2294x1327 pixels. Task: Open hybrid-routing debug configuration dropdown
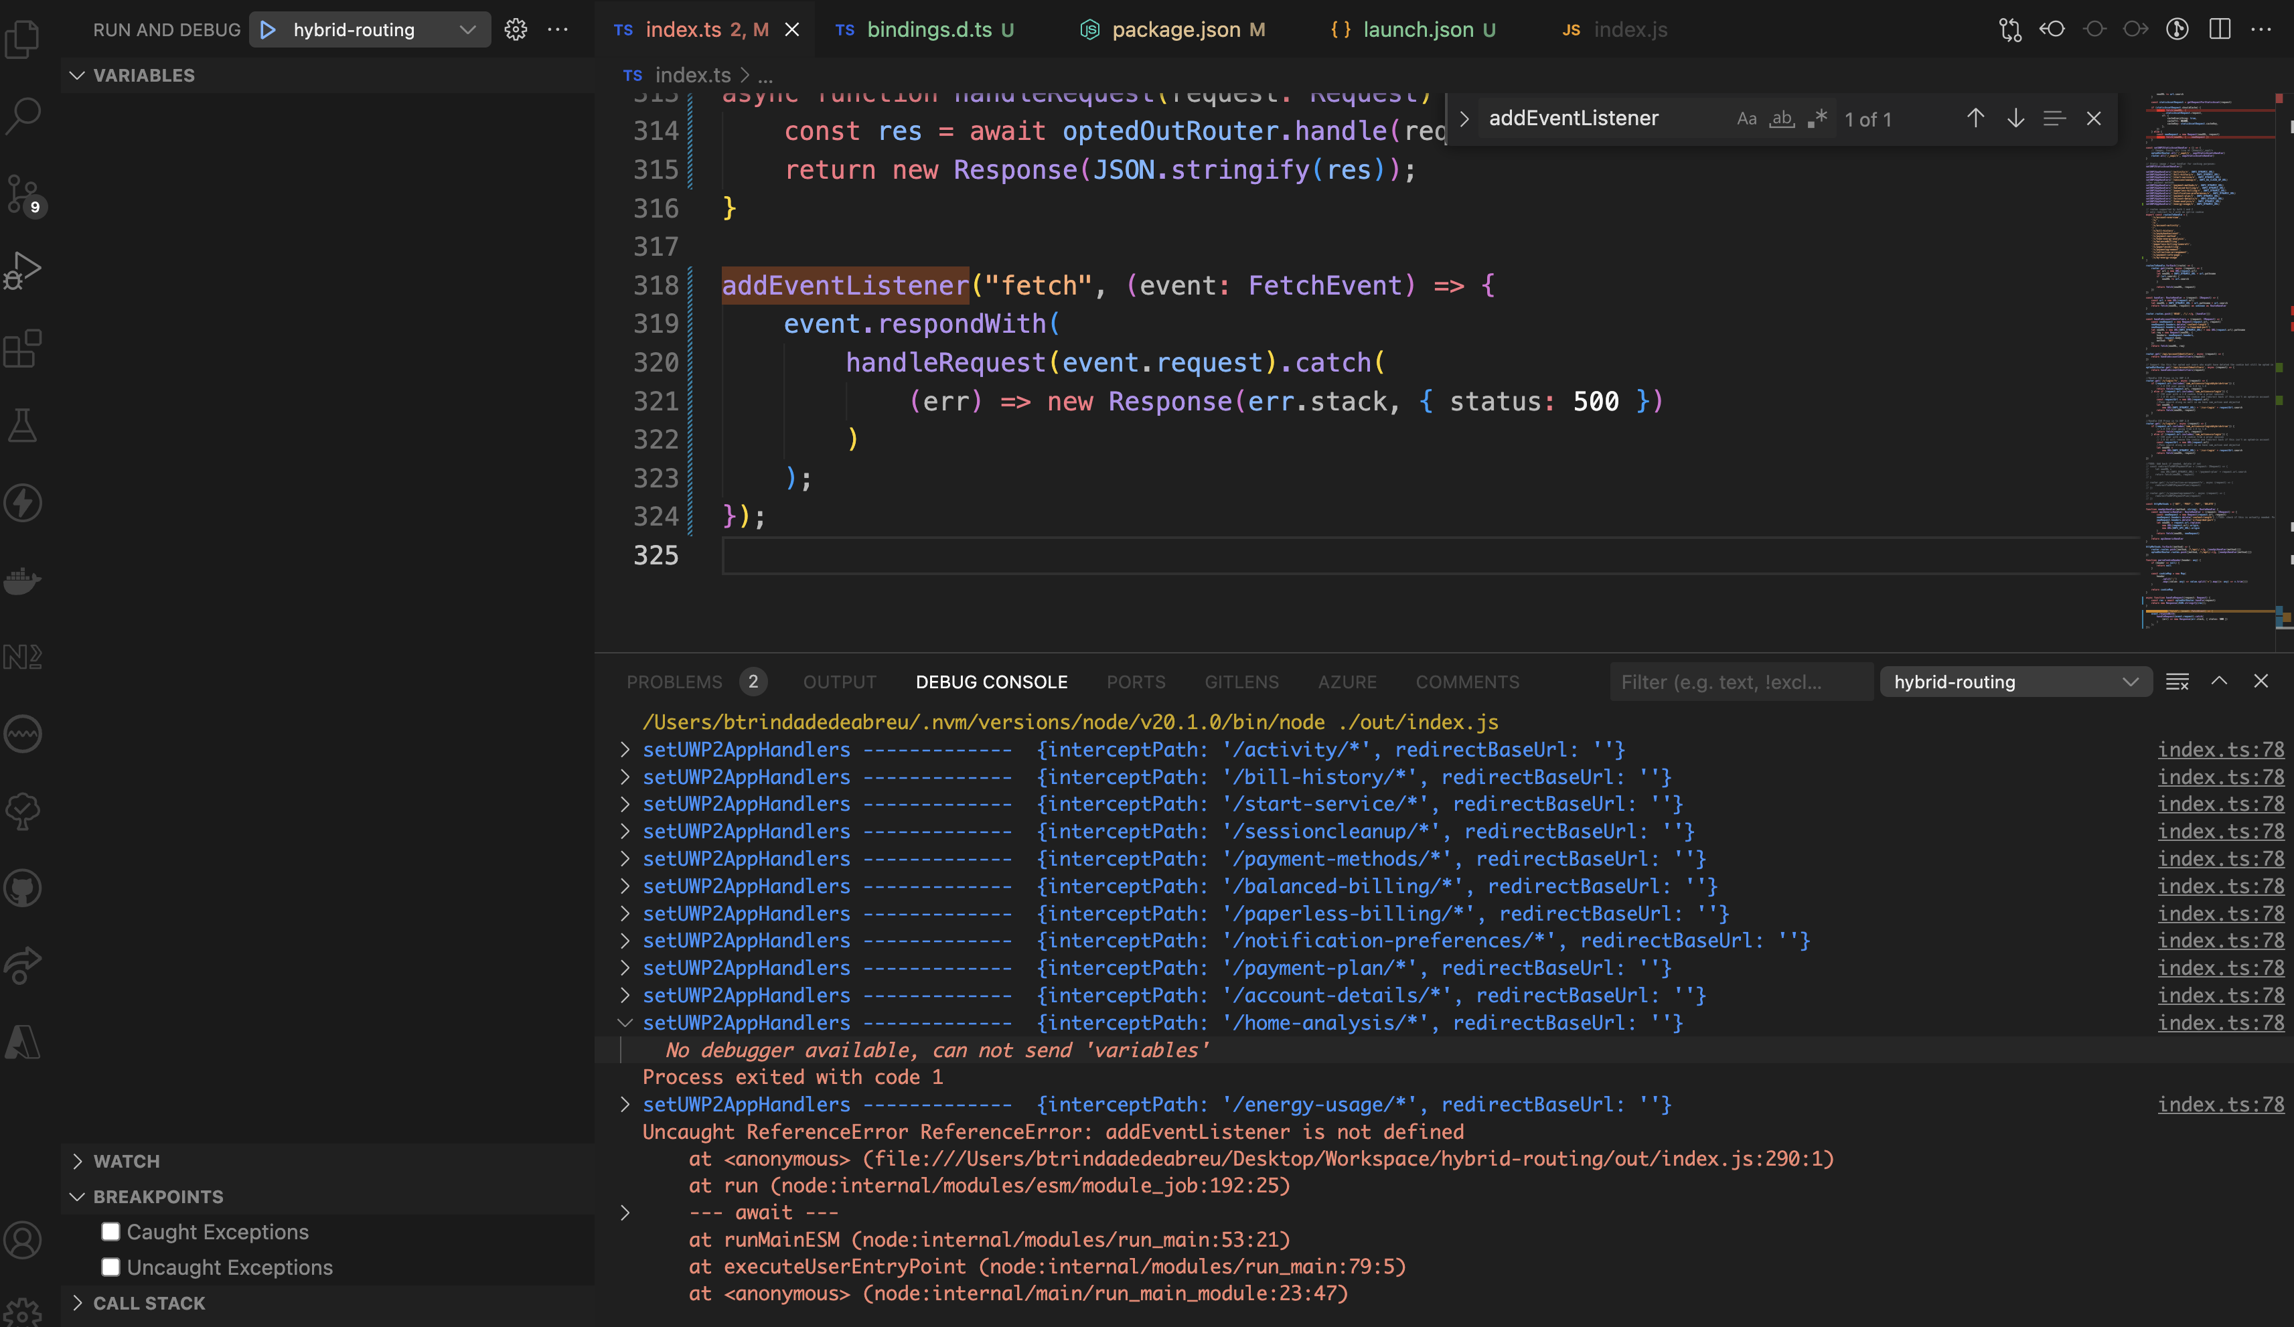coord(467,30)
